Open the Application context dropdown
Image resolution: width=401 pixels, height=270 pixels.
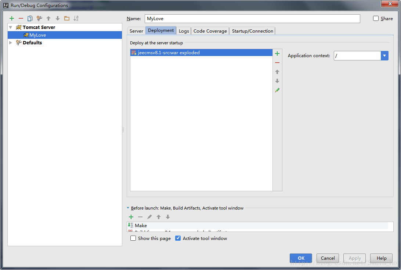click(384, 56)
